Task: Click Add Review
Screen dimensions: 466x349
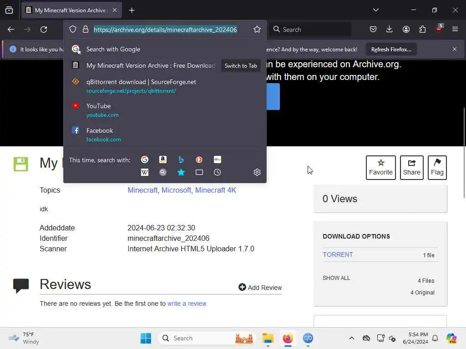Action: [260, 287]
